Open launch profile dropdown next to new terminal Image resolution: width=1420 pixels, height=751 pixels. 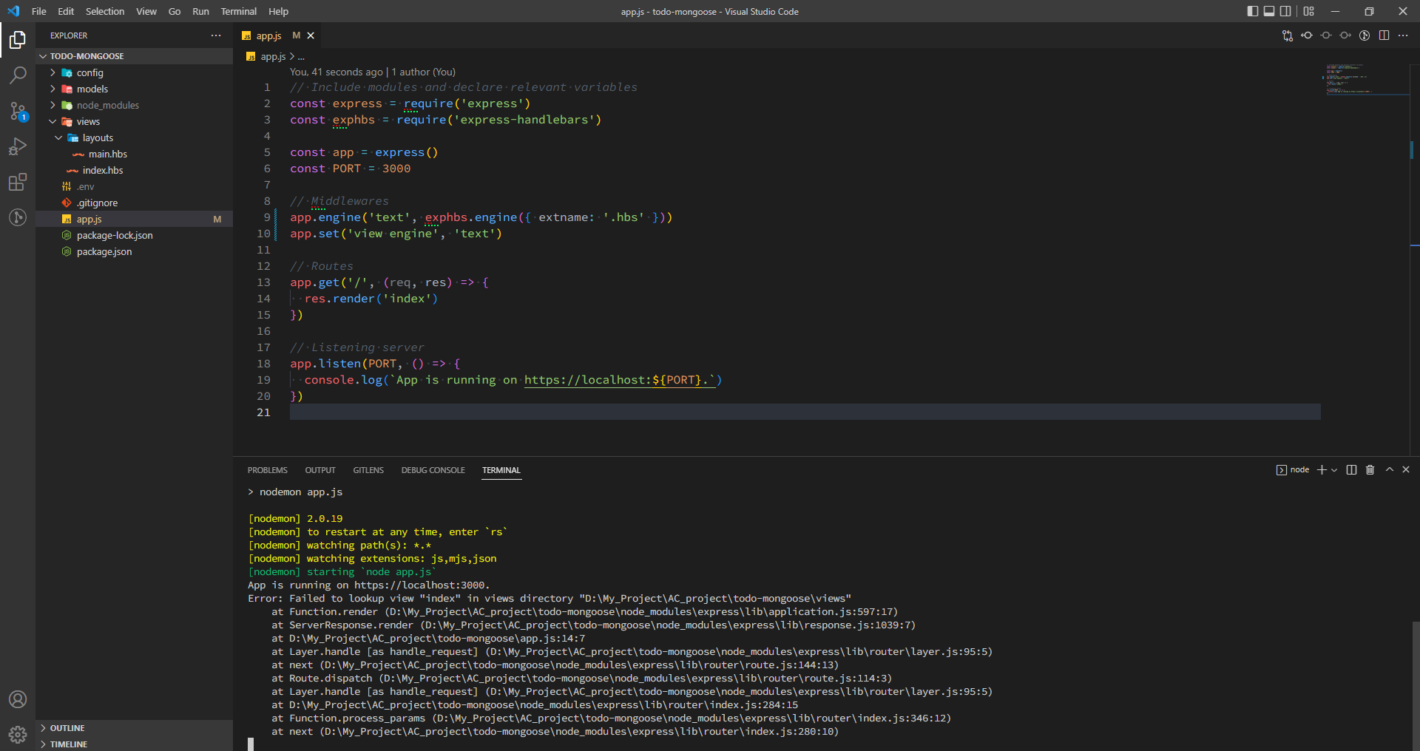[x=1334, y=469]
